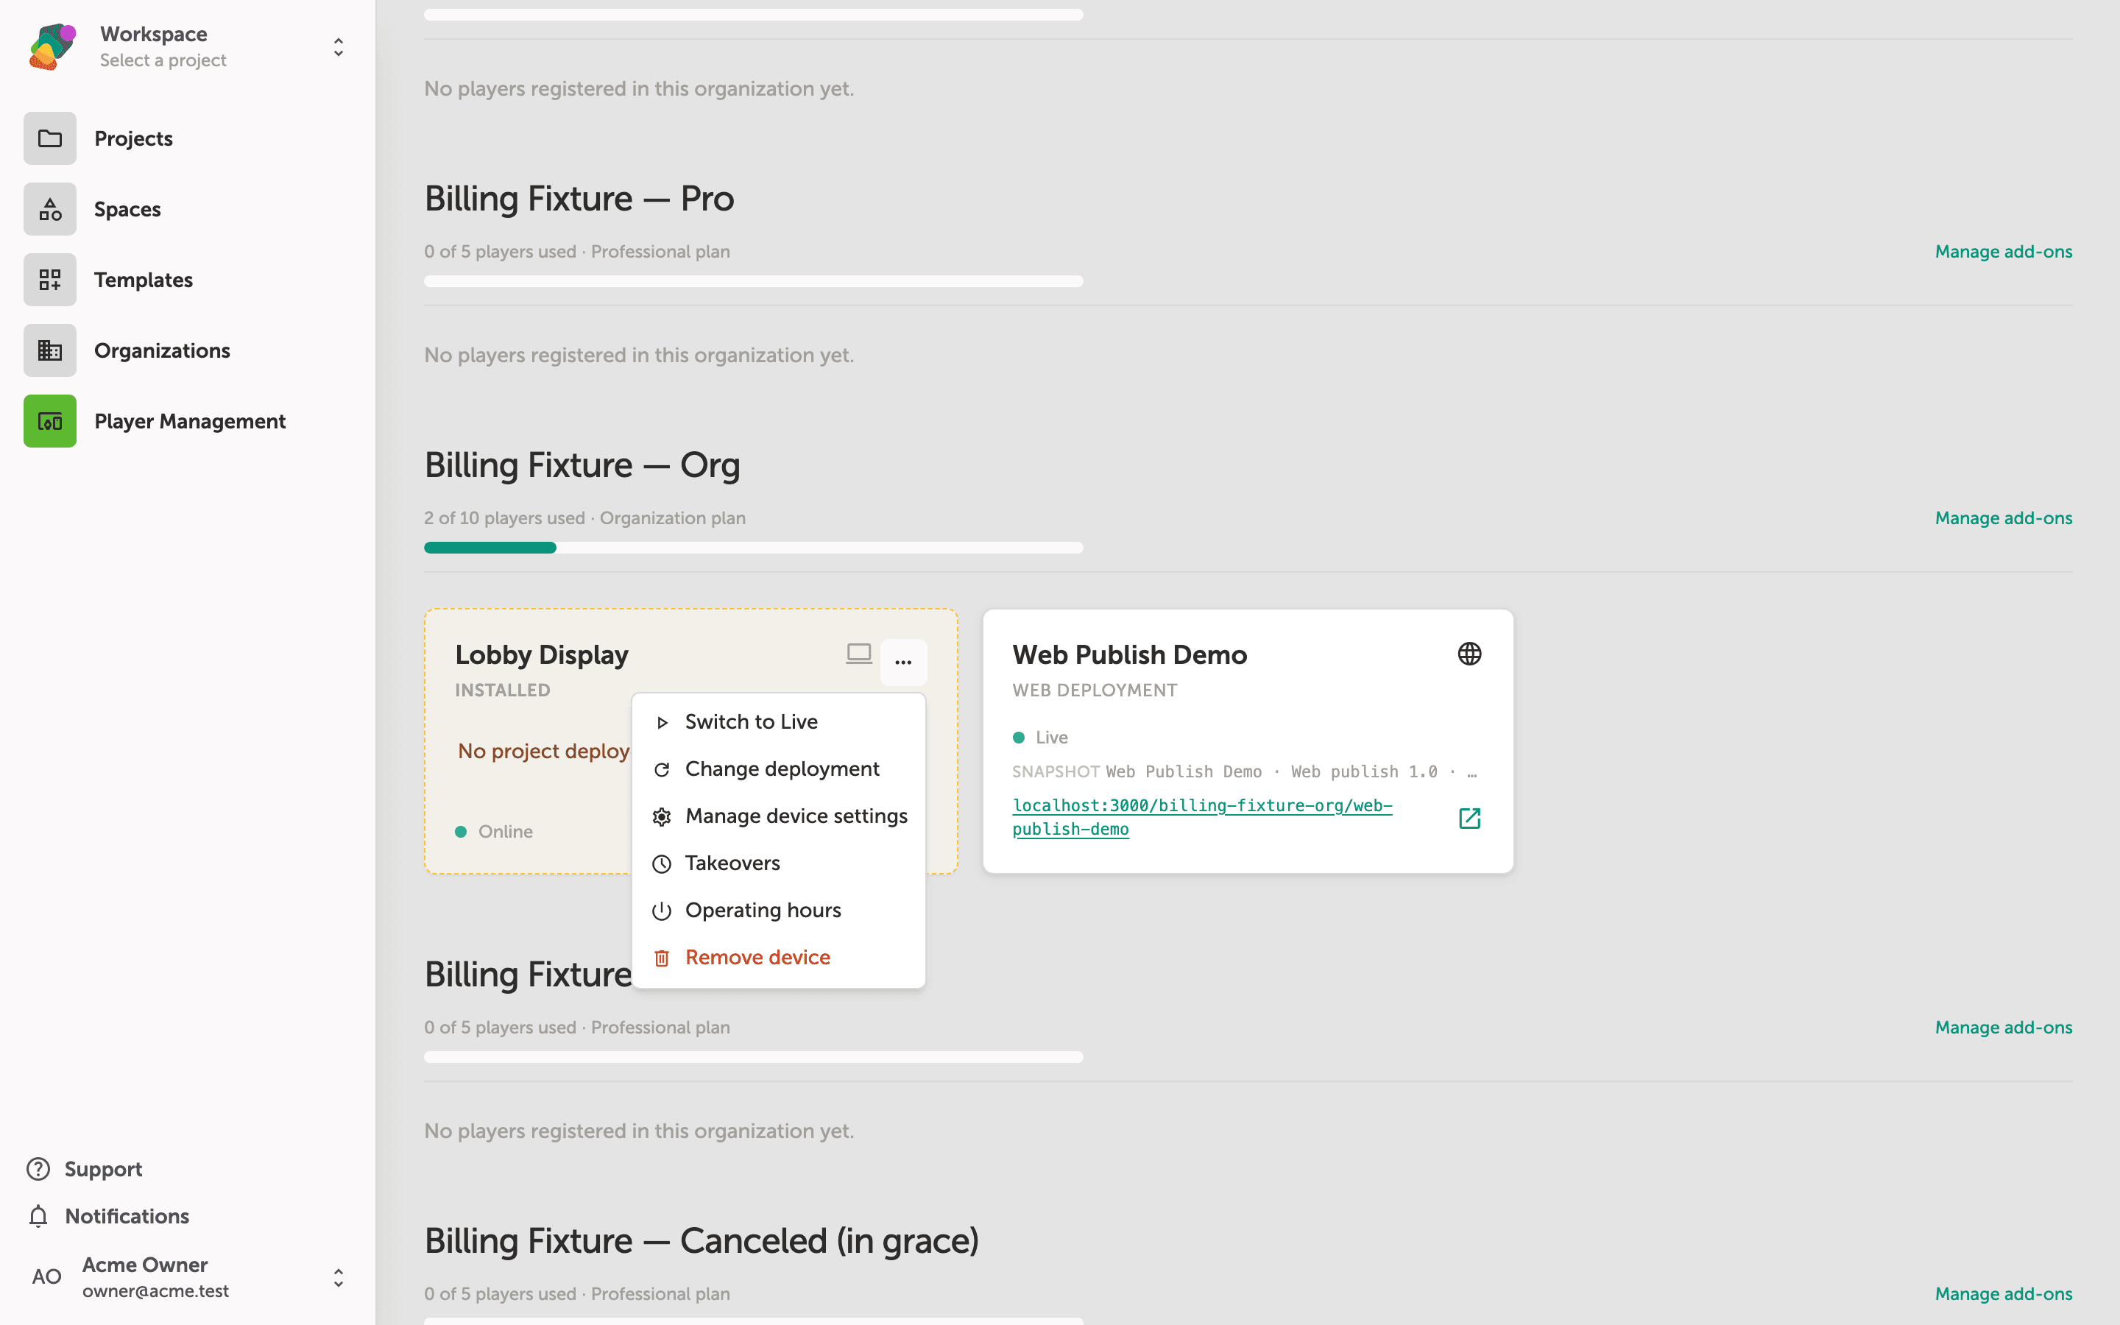Open the Organizations building icon
This screenshot has height=1325, width=2120.
click(x=50, y=350)
